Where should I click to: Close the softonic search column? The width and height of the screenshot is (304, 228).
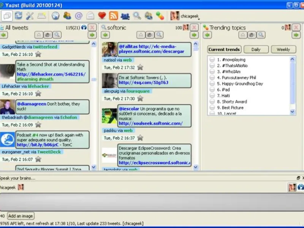tap(194, 27)
